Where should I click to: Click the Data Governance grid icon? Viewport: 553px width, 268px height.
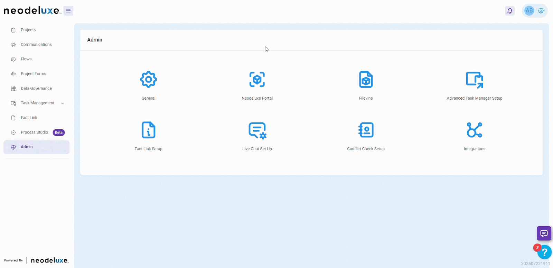(13, 89)
